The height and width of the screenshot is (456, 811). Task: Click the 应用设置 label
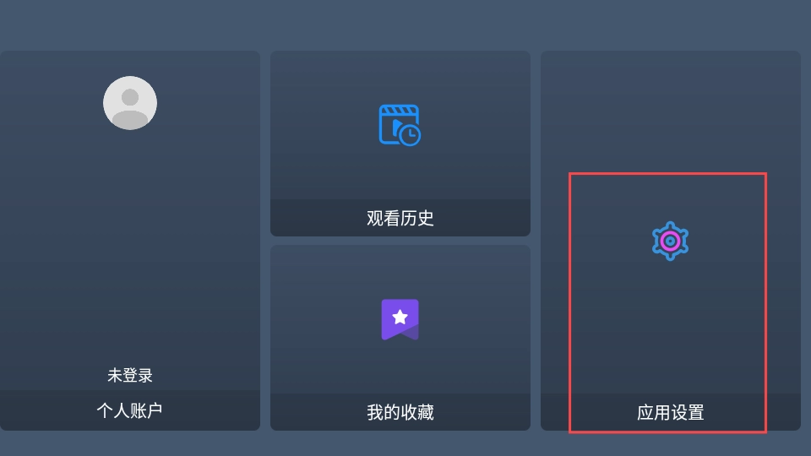pyautogui.click(x=670, y=413)
